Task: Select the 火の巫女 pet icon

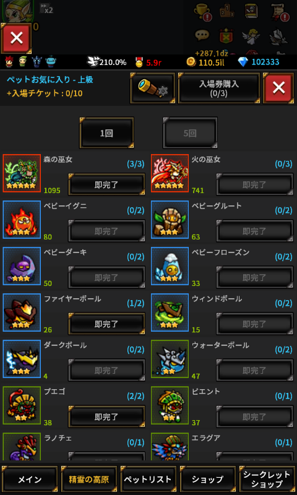Action: point(170,173)
